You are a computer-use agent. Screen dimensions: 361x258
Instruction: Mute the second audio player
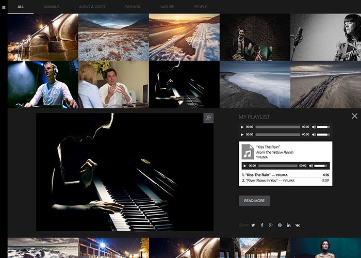click(x=314, y=135)
